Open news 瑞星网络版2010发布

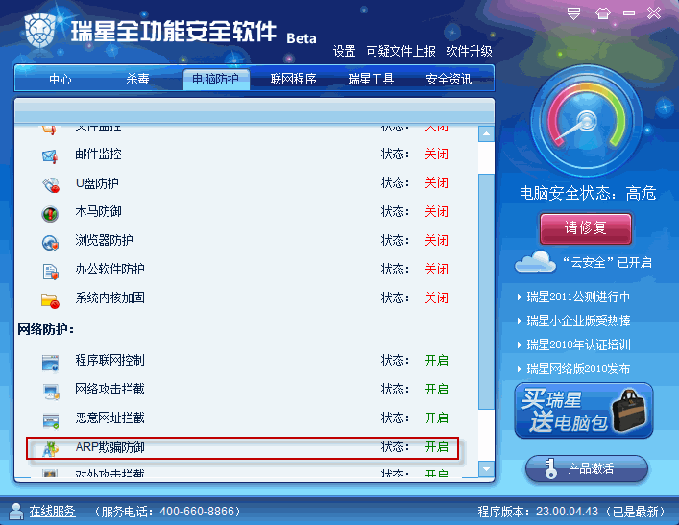pos(577,369)
